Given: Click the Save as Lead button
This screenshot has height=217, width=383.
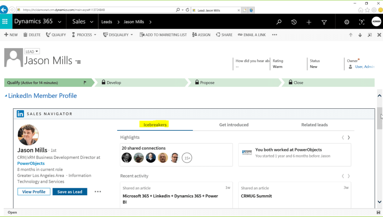Looking at the screenshot, I should click(x=70, y=192).
